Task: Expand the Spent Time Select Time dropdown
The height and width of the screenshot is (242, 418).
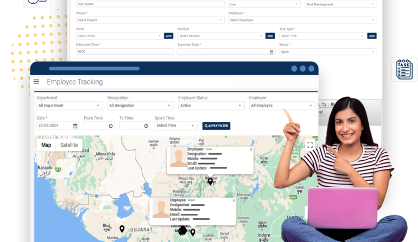Action: click(x=176, y=126)
